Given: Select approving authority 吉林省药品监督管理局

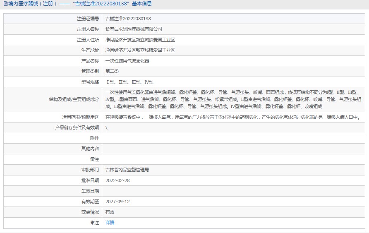Looking at the screenshot, I should (x=127, y=170).
